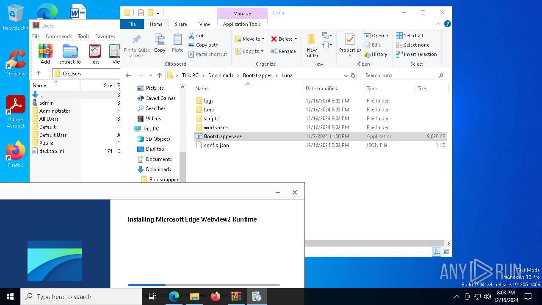Click Select none in ribbon
Viewport: 542px width, 305px height.
point(412,45)
